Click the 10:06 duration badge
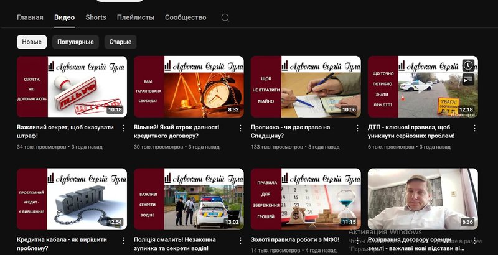The height and width of the screenshot is (255, 498). pos(349,109)
